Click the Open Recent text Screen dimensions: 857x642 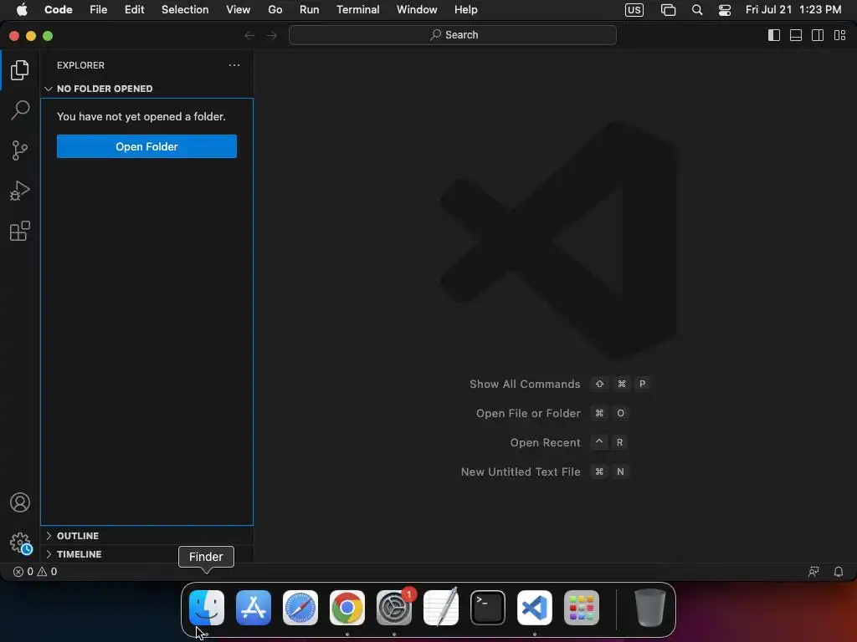545,443
